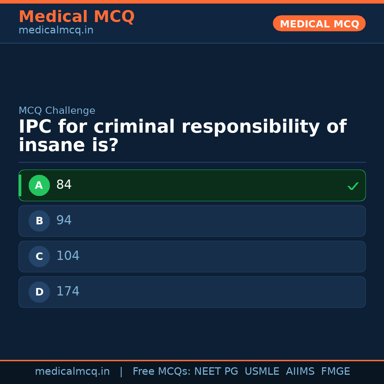The image size is (384, 384).
Task: Click the question text about IPC criminal responsibility
Action: [182, 136]
